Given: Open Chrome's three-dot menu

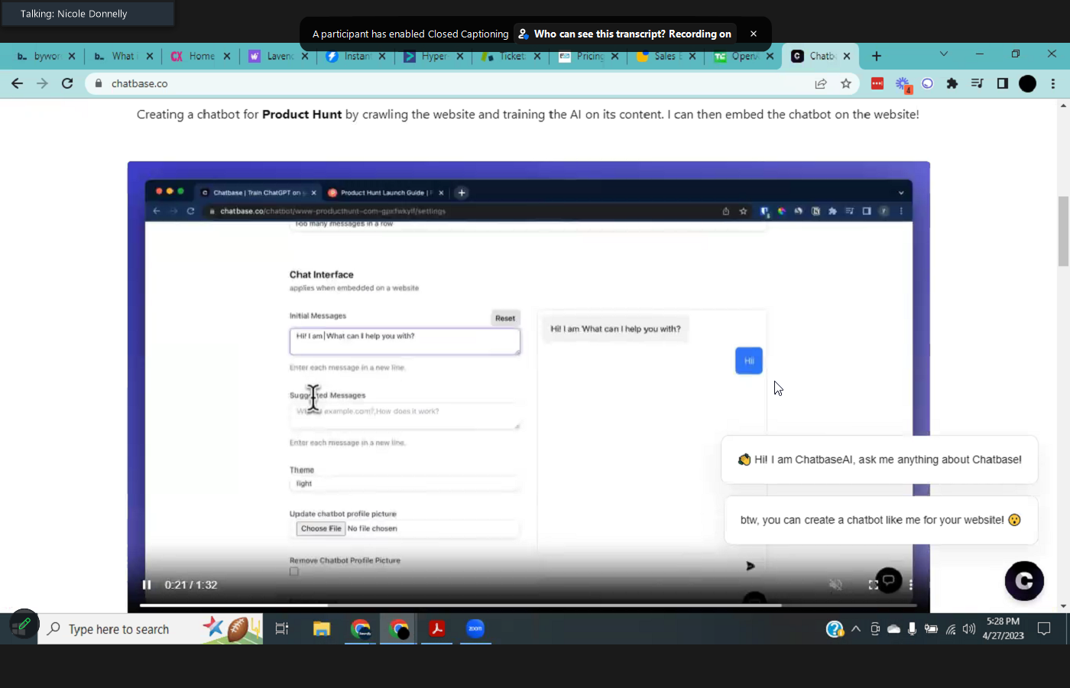Looking at the screenshot, I should click(x=1053, y=84).
